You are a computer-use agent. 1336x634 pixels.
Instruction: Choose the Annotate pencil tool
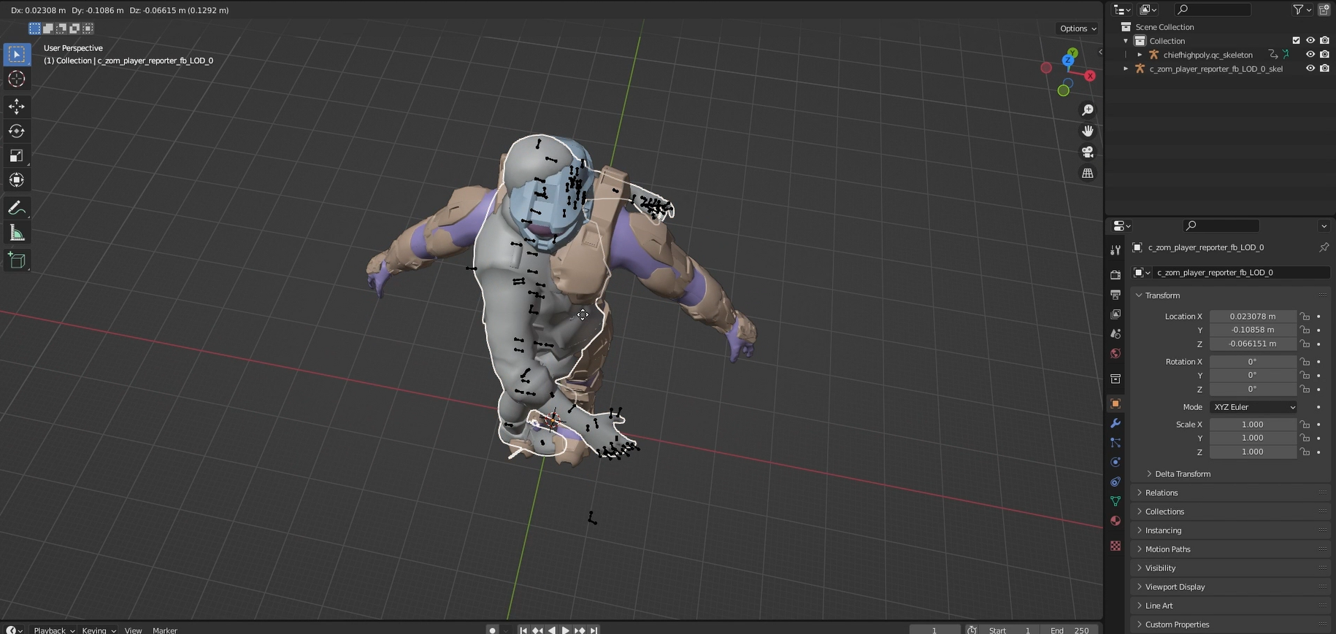[17, 209]
